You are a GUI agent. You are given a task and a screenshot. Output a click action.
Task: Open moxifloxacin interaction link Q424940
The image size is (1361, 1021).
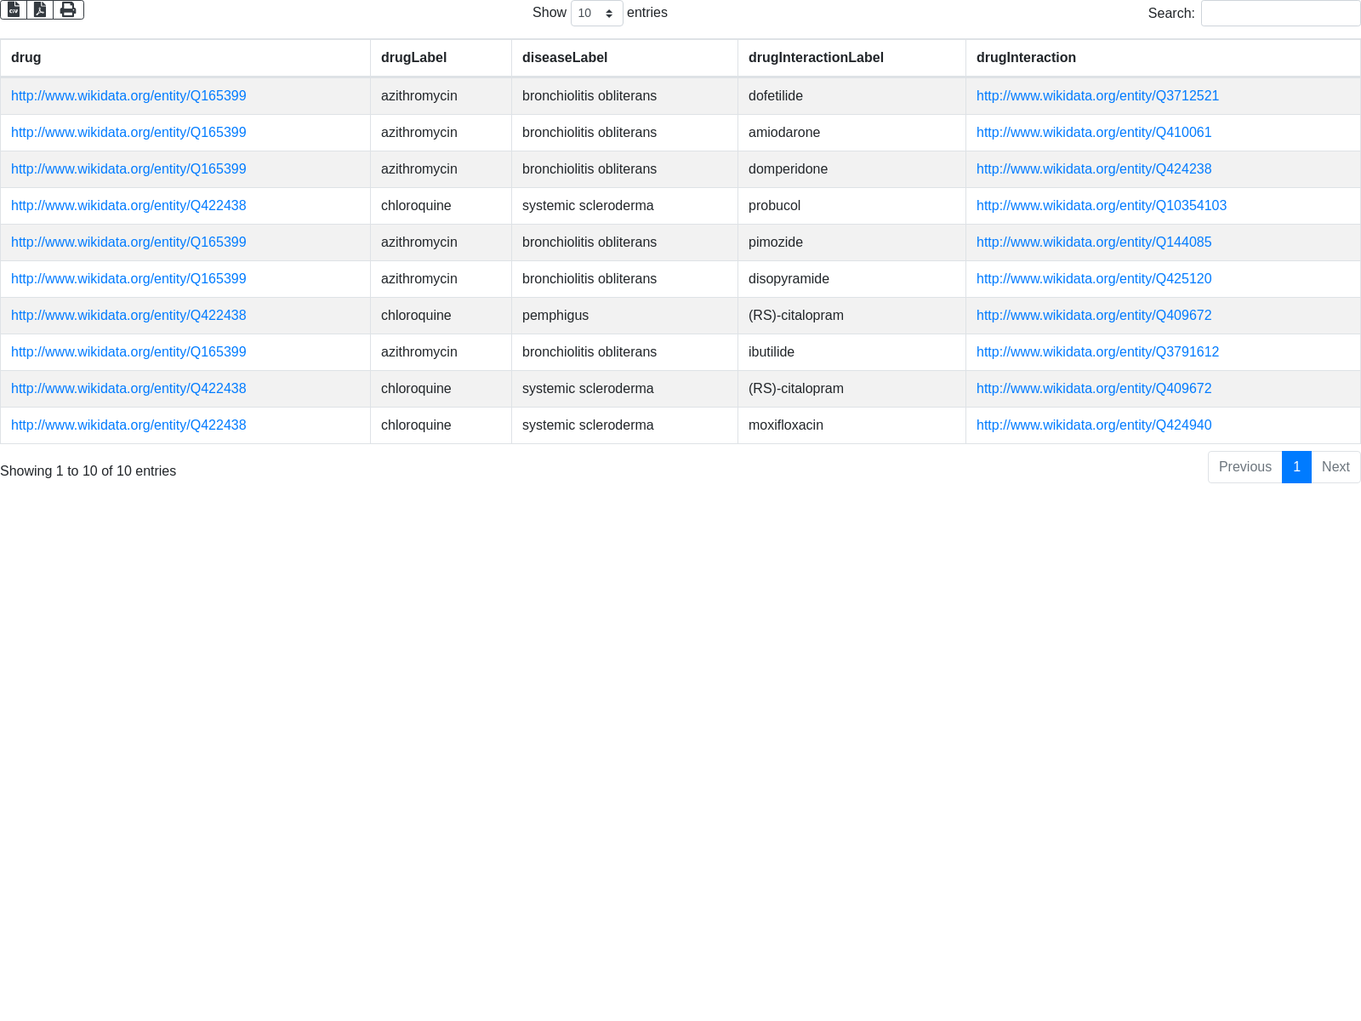click(1094, 425)
